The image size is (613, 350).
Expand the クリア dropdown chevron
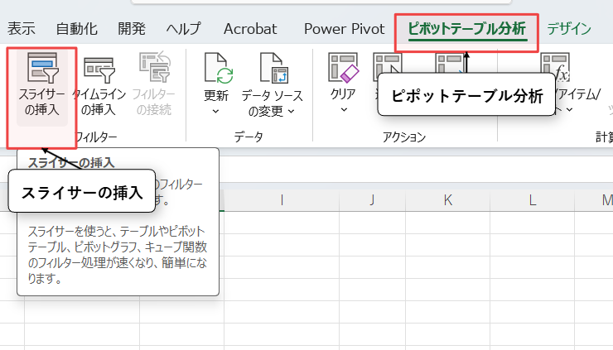coord(342,111)
